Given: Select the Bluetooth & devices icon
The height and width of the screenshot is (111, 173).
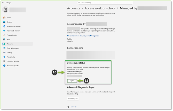Looking at the screenshot, I should tap(4, 27).
